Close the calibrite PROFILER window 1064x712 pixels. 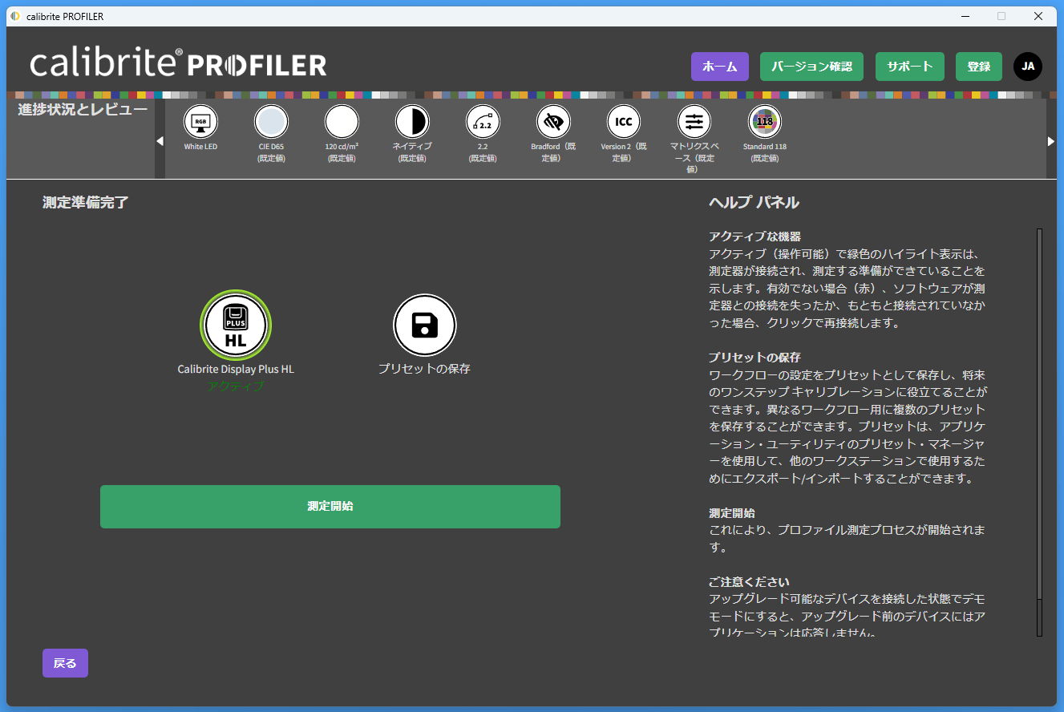coord(1038,16)
